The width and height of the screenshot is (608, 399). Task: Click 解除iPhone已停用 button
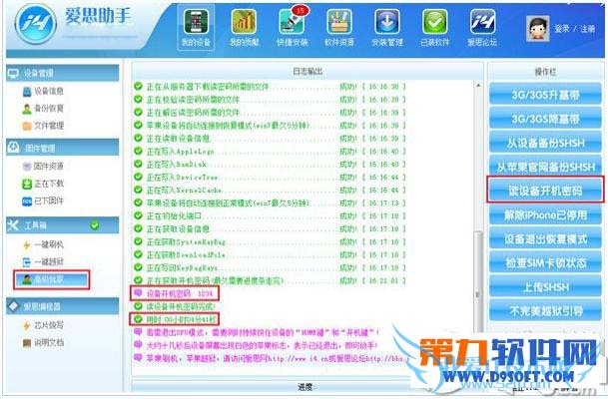[x=545, y=214]
